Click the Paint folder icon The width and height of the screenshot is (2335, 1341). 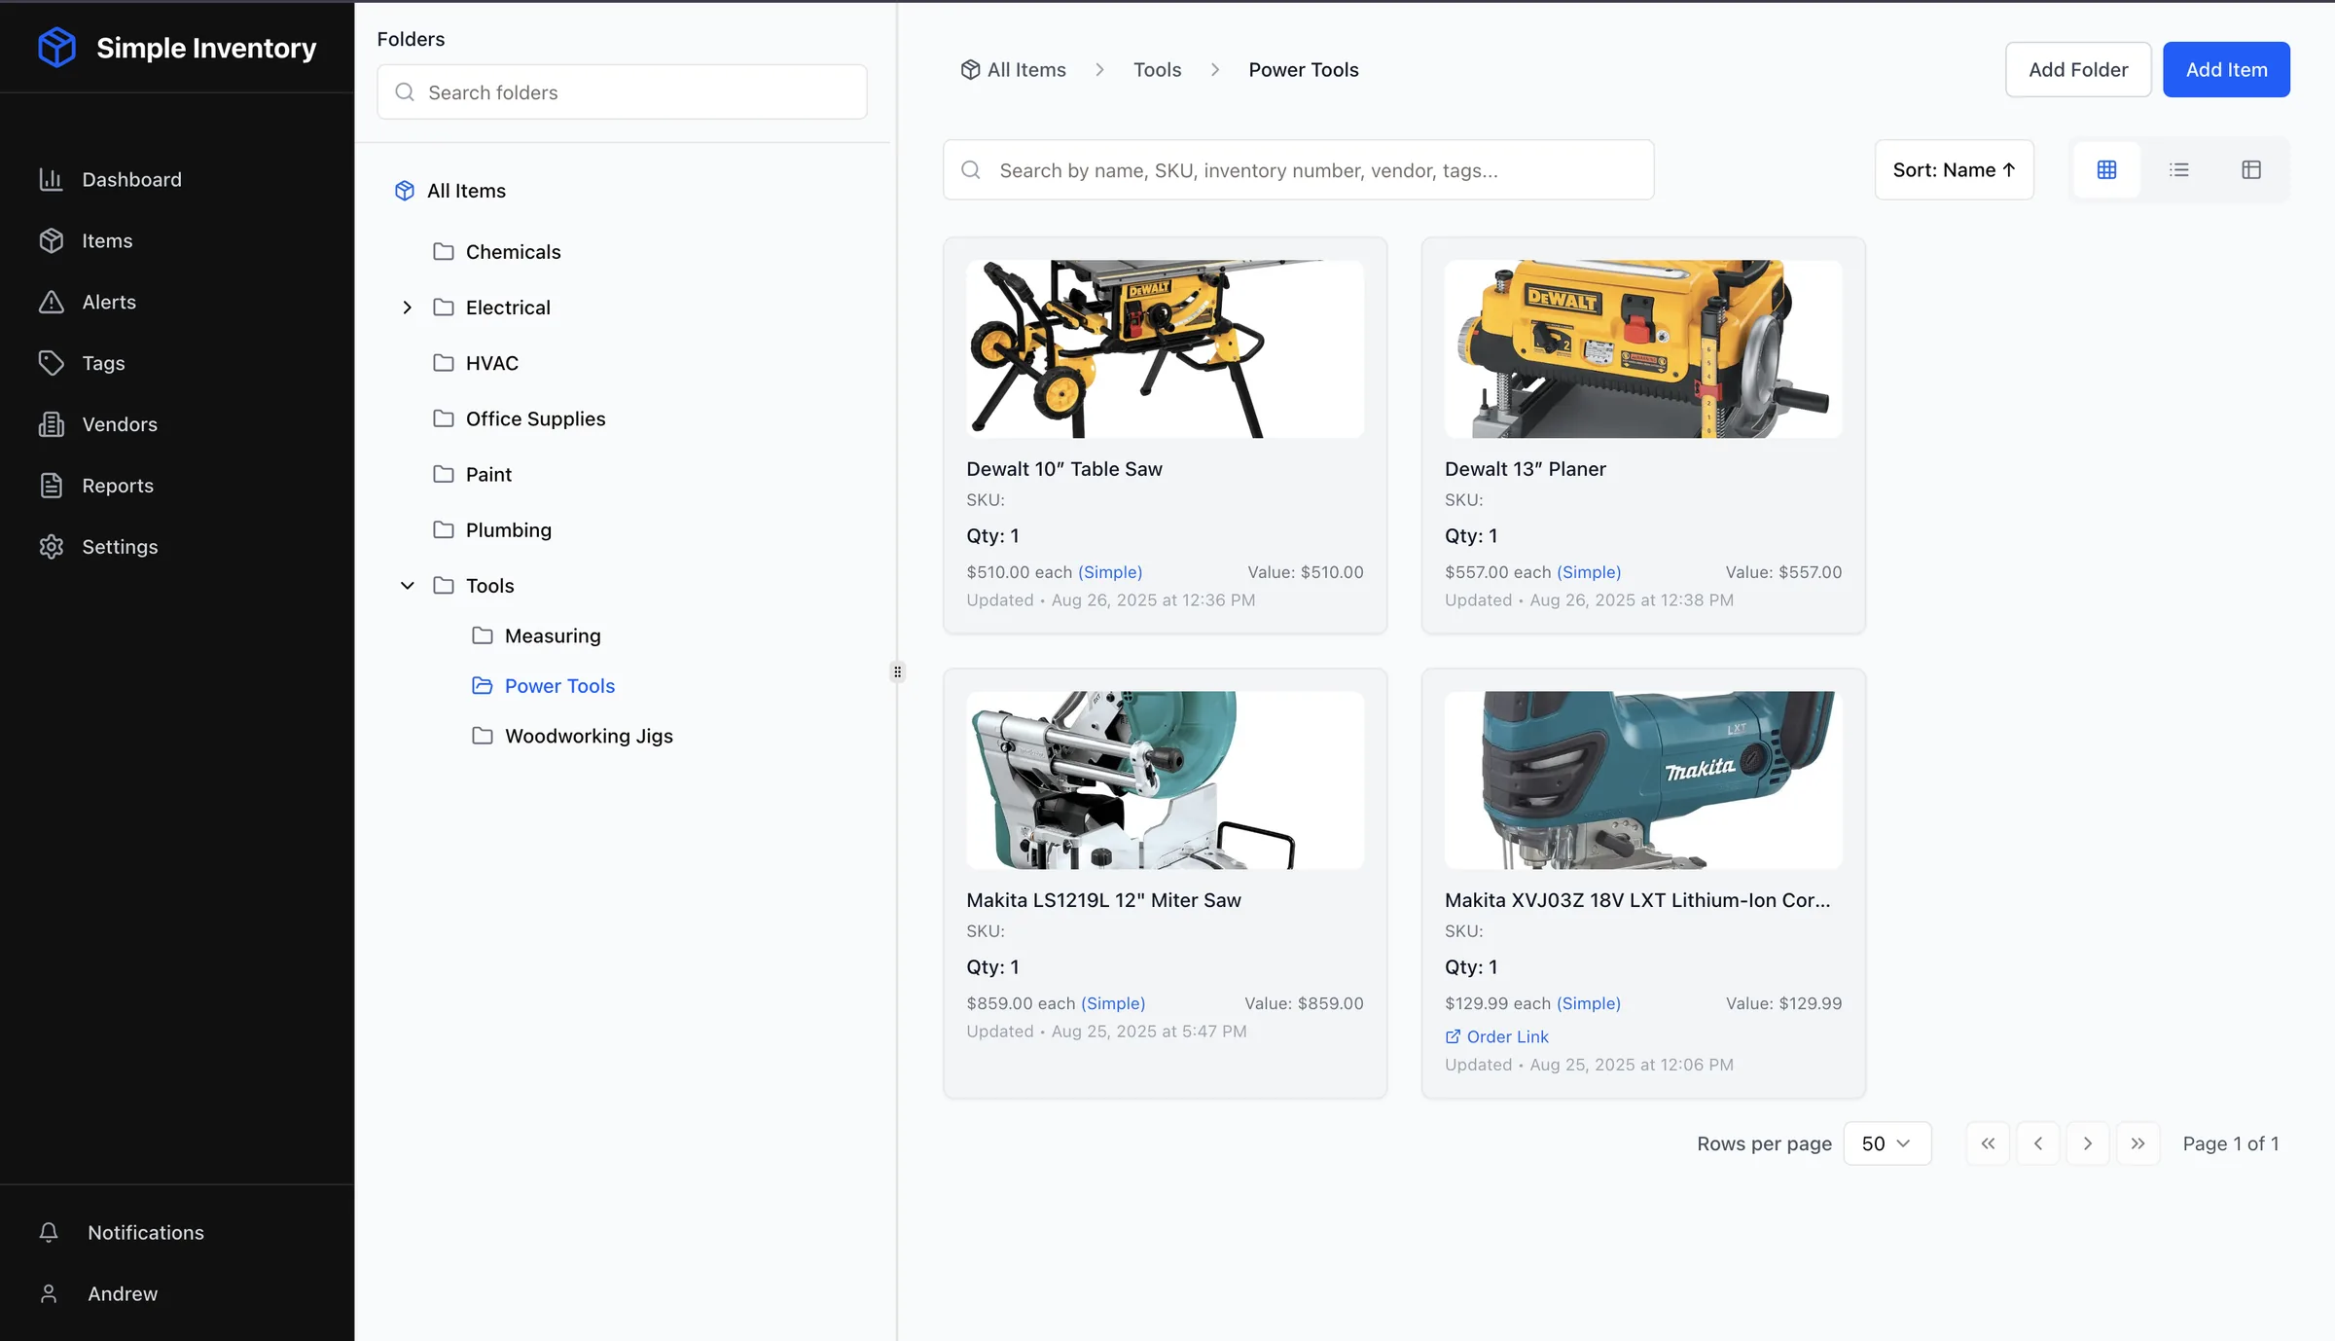(444, 474)
